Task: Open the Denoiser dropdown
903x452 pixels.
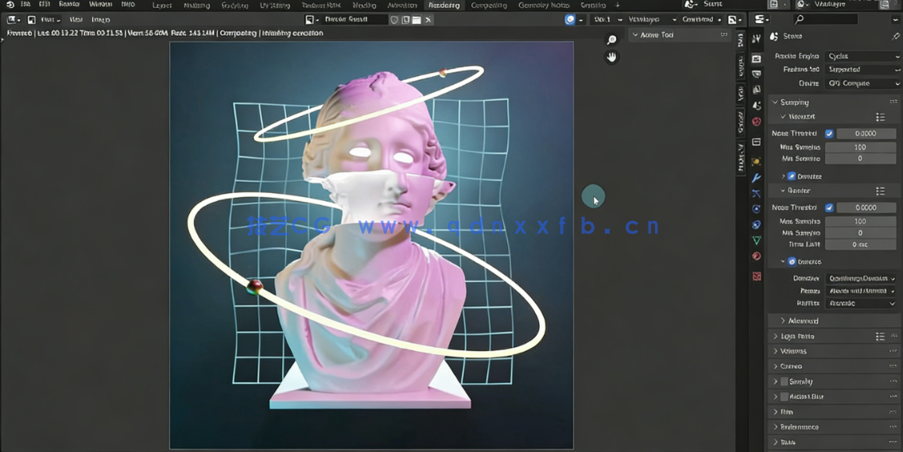Action: [862, 278]
